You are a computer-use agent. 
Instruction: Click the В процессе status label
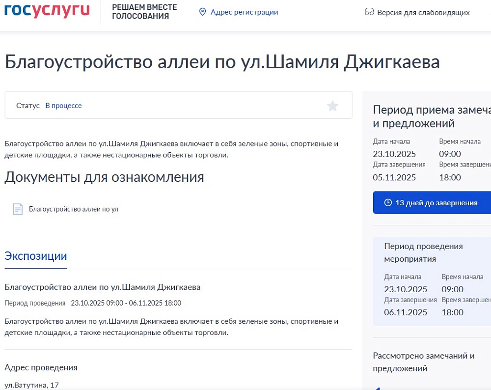pyautogui.click(x=63, y=106)
